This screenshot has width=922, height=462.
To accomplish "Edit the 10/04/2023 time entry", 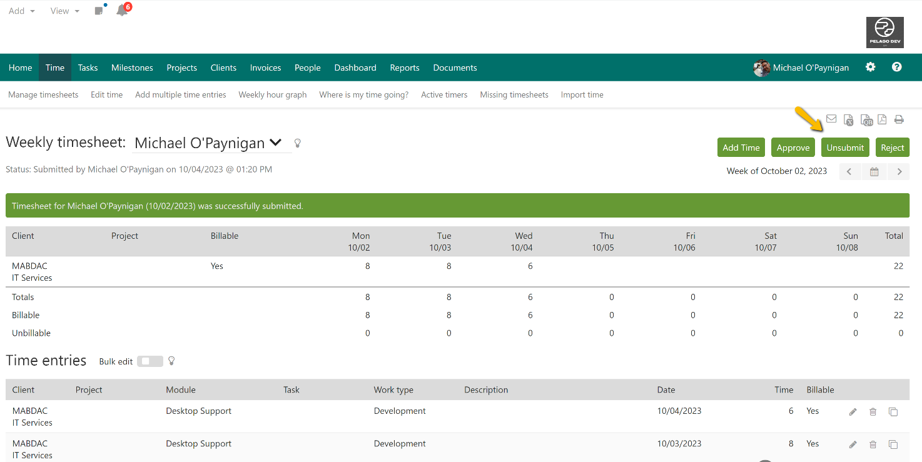I will click(853, 411).
